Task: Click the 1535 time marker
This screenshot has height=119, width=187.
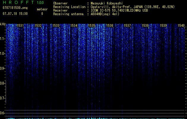Action: 92,26
